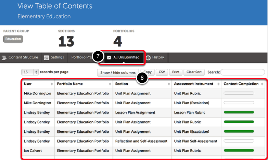
Task: Click the portfolios count 4
Action: (118, 41)
